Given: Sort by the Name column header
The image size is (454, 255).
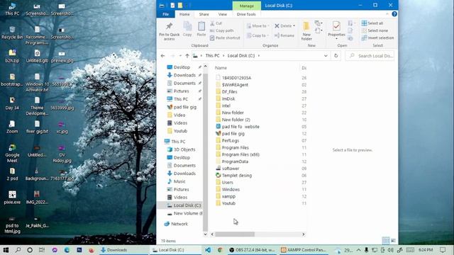Looking at the screenshot, I should 221,68.
